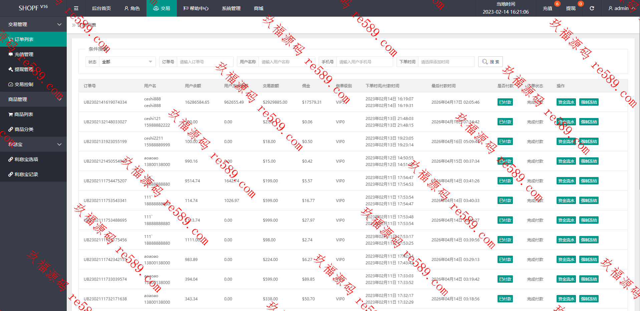Viewport: 640px width, 311px height.
Task: Focus the 订单号 input field
Action: (x=205, y=62)
